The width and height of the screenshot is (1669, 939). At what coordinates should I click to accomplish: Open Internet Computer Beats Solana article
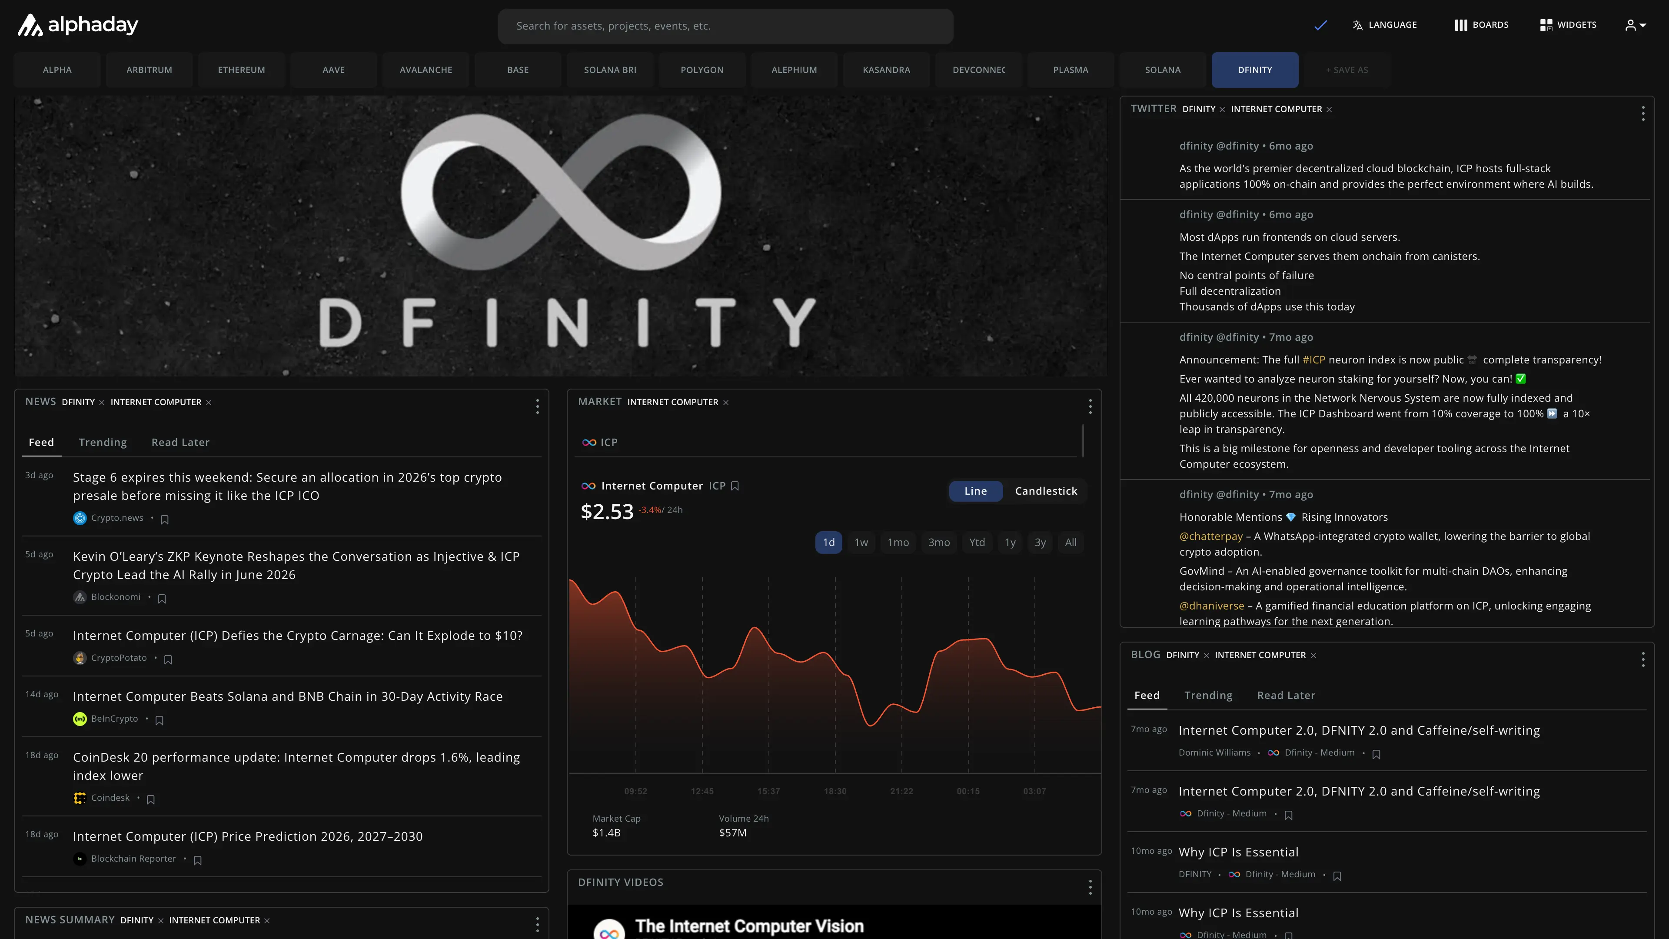[288, 696]
